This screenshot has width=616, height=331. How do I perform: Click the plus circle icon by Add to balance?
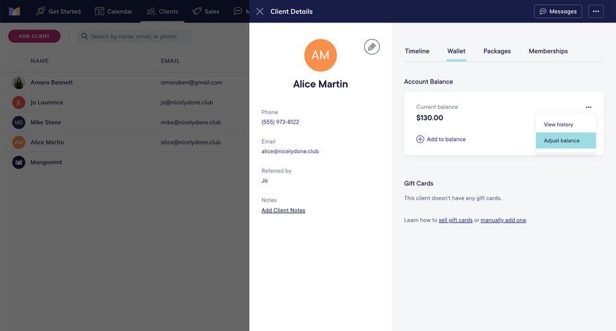point(420,139)
